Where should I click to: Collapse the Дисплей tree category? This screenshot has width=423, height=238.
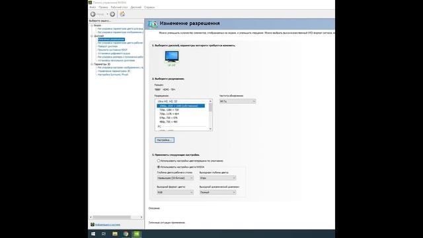(x=92, y=36)
